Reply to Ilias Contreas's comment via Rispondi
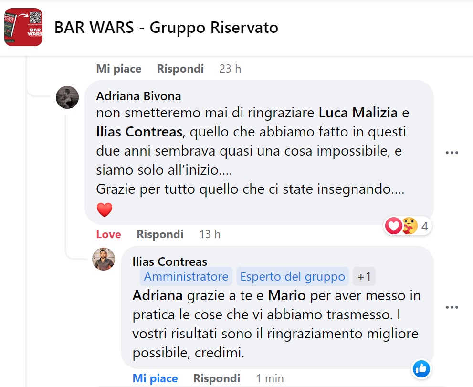The height and width of the screenshot is (387, 473). 217,378
